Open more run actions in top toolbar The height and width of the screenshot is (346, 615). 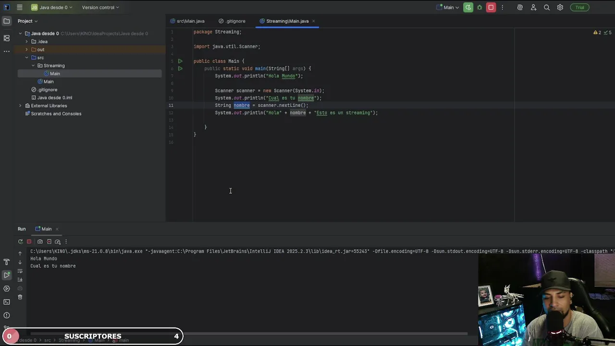click(502, 7)
